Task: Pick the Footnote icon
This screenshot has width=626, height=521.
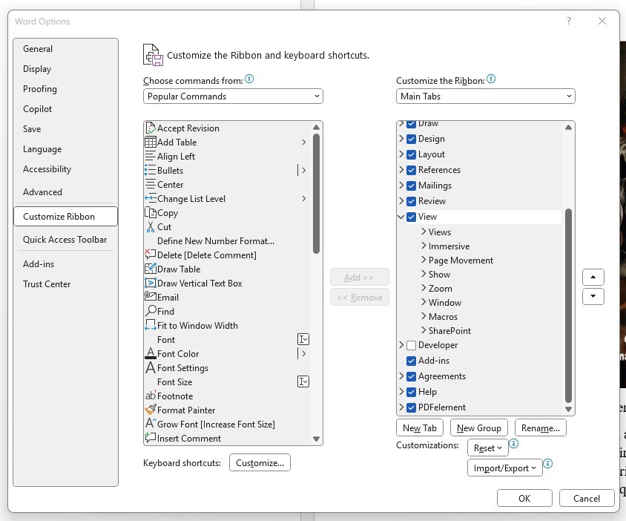Action: coord(151,396)
